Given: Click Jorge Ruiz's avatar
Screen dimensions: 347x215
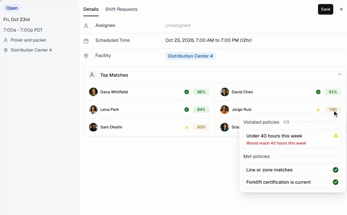Looking at the screenshot, I should tap(225, 109).
